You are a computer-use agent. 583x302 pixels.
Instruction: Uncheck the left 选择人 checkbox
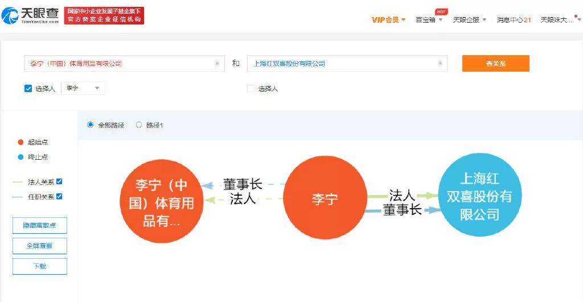point(28,88)
